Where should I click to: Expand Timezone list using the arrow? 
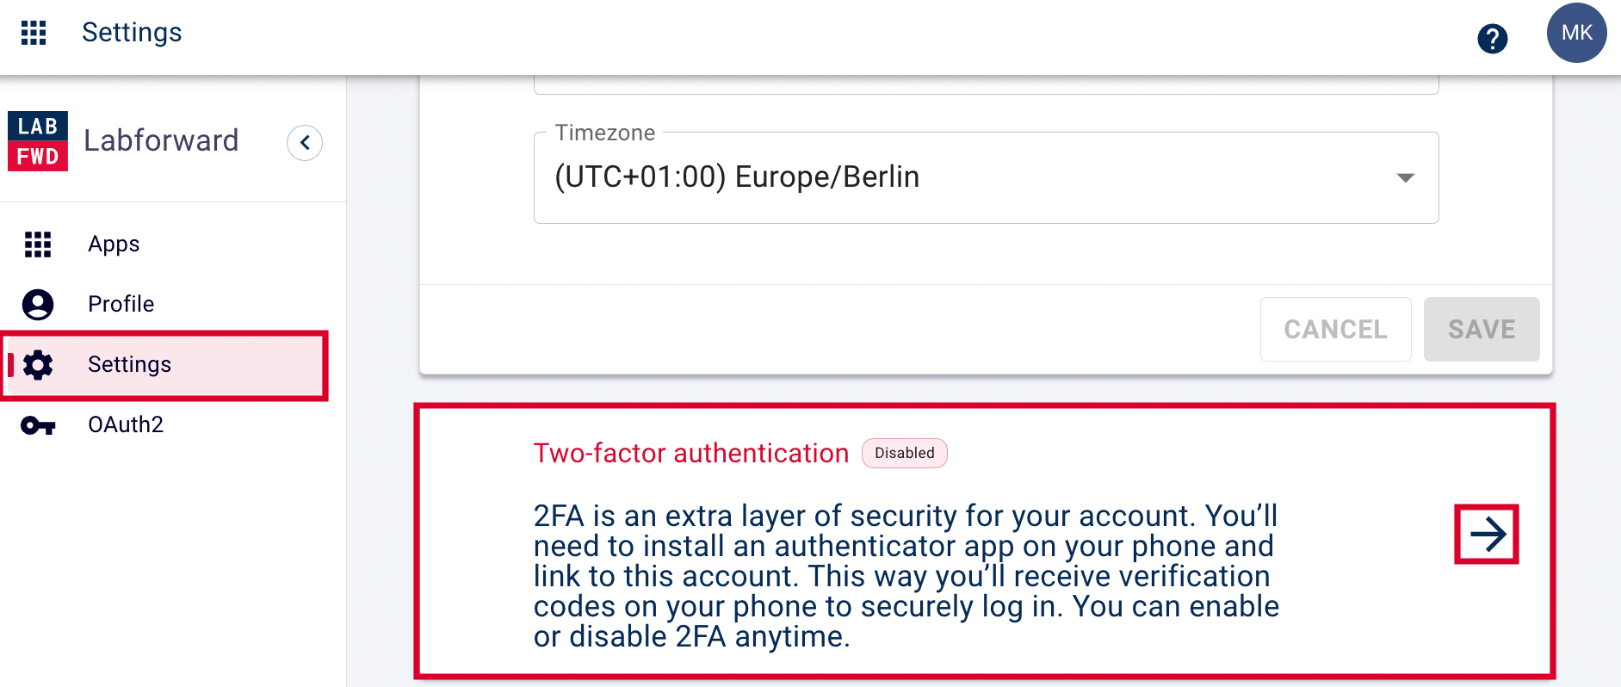(x=1405, y=178)
